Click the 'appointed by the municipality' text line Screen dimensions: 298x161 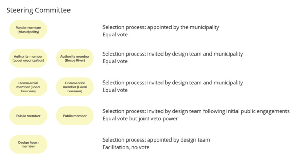click(160, 27)
